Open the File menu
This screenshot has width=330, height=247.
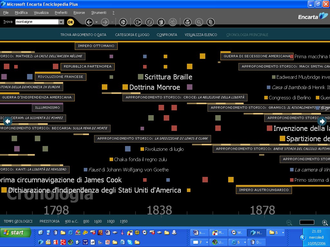[6, 13]
